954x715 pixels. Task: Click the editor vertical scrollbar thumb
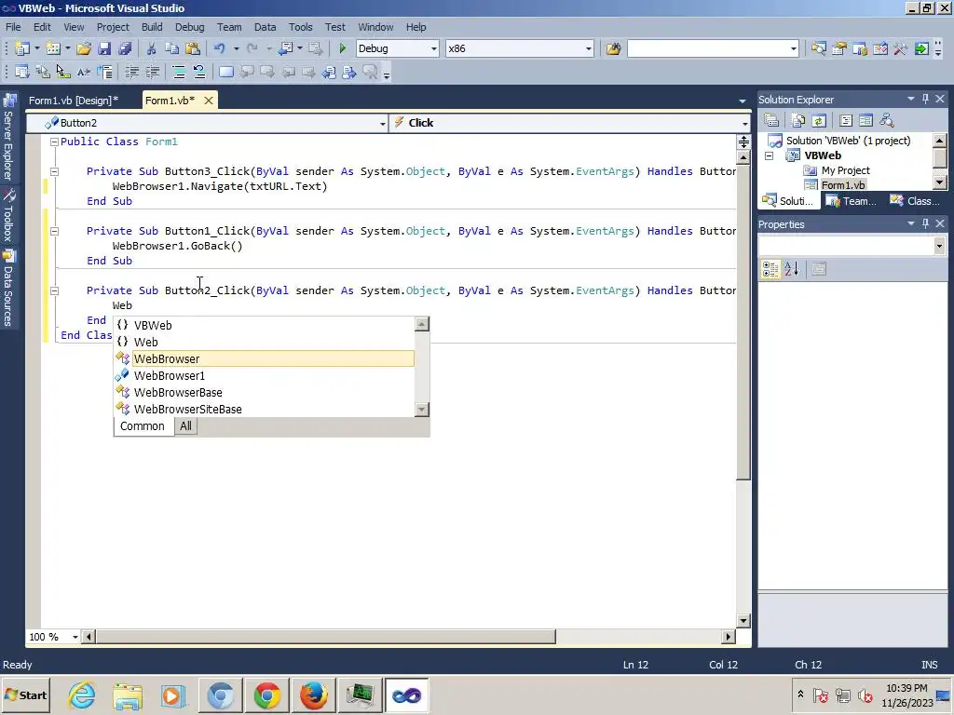click(743, 322)
